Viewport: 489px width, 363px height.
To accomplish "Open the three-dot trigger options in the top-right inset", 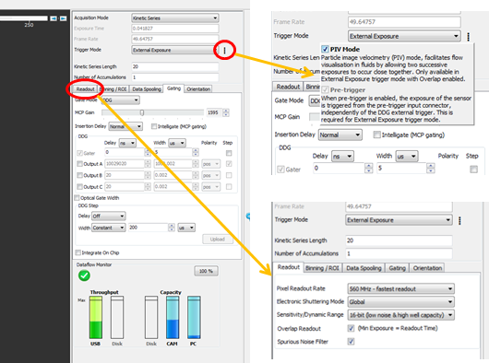I will (468, 37).
